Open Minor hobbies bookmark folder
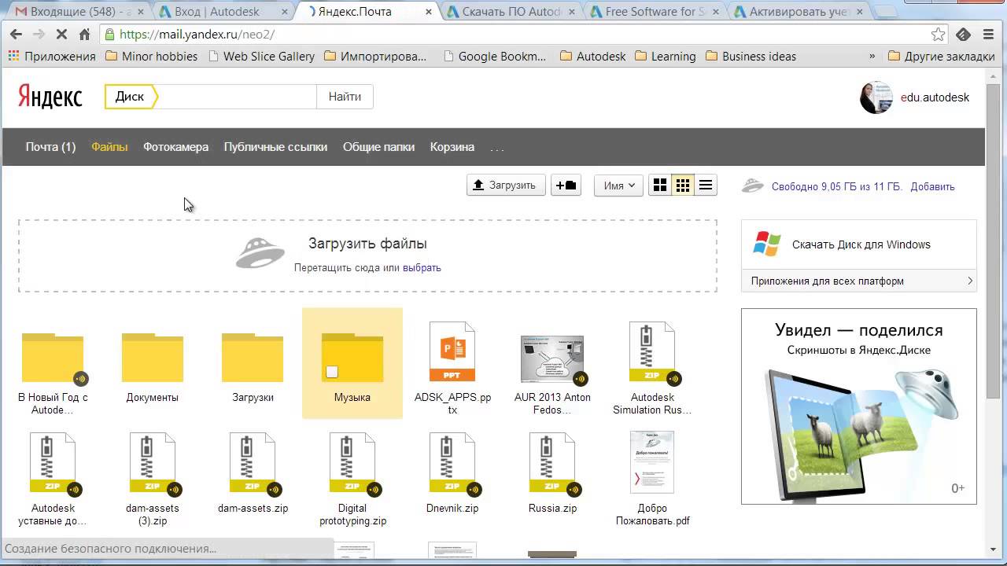Image resolution: width=1007 pixels, height=566 pixels. (x=151, y=57)
